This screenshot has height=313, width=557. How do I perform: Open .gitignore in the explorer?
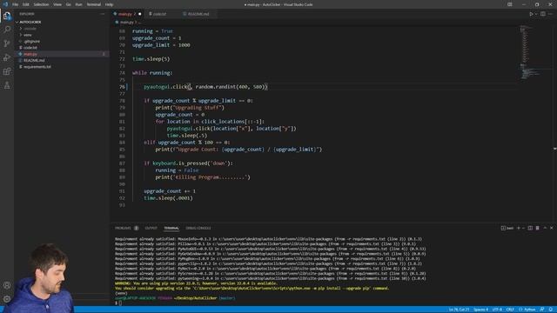click(32, 41)
